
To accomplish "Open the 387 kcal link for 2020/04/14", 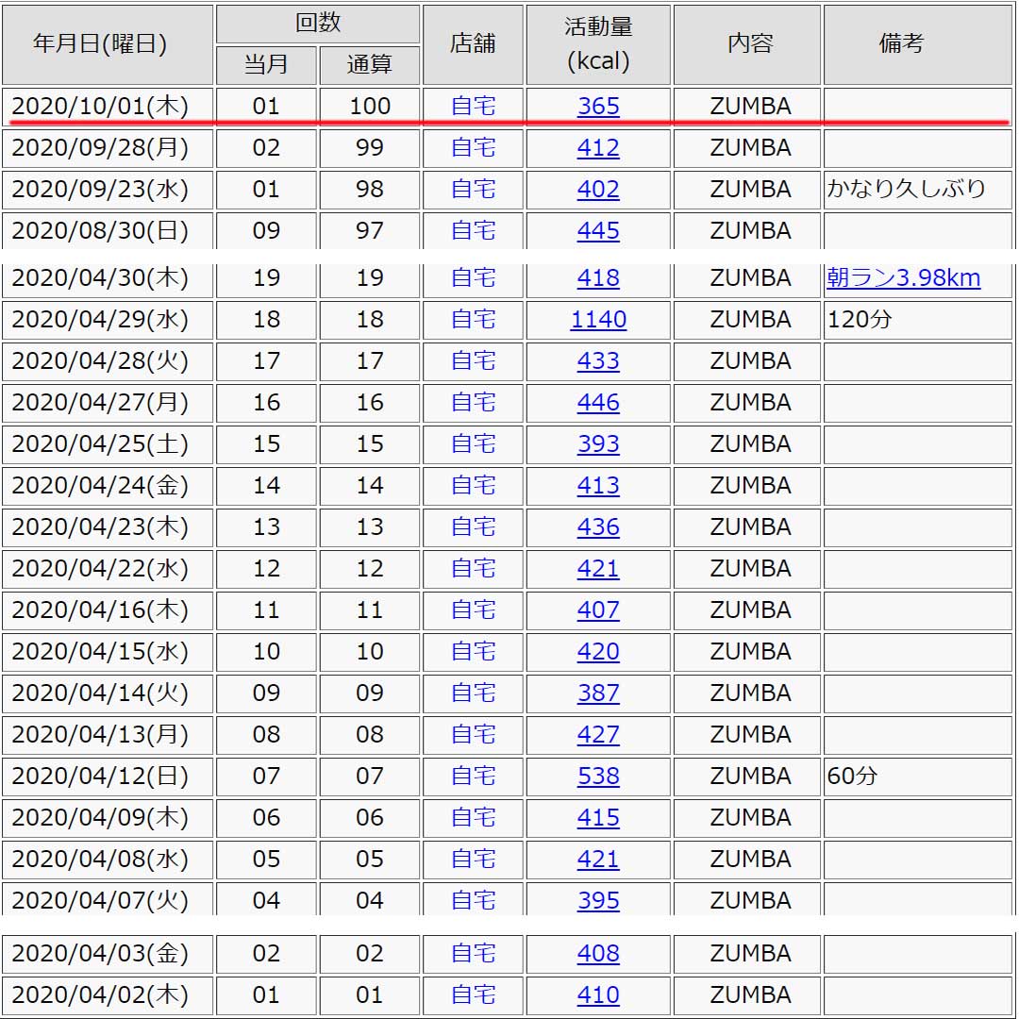I will [x=598, y=693].
